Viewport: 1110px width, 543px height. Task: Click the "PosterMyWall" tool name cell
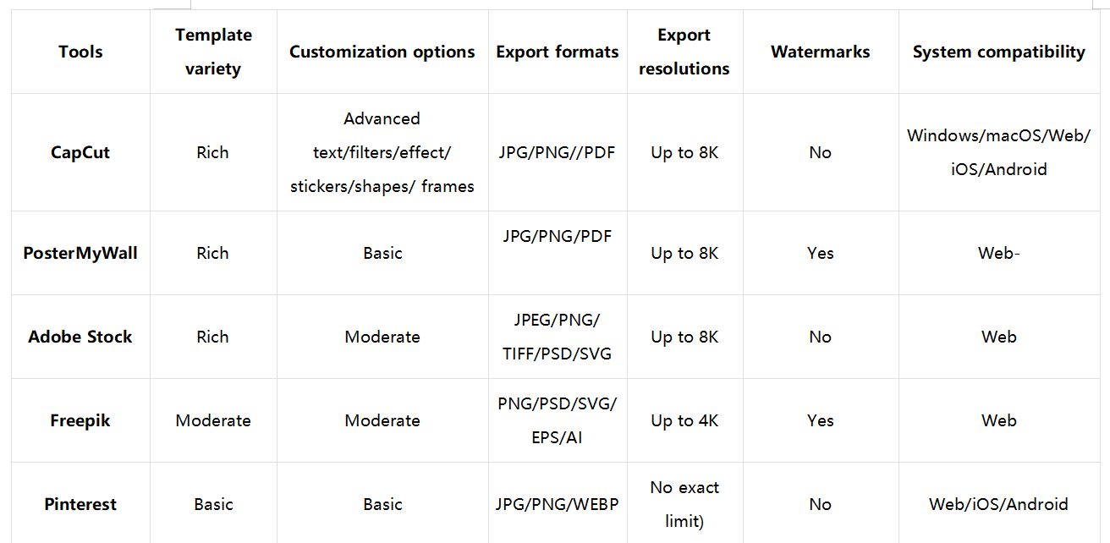[80, 253]
